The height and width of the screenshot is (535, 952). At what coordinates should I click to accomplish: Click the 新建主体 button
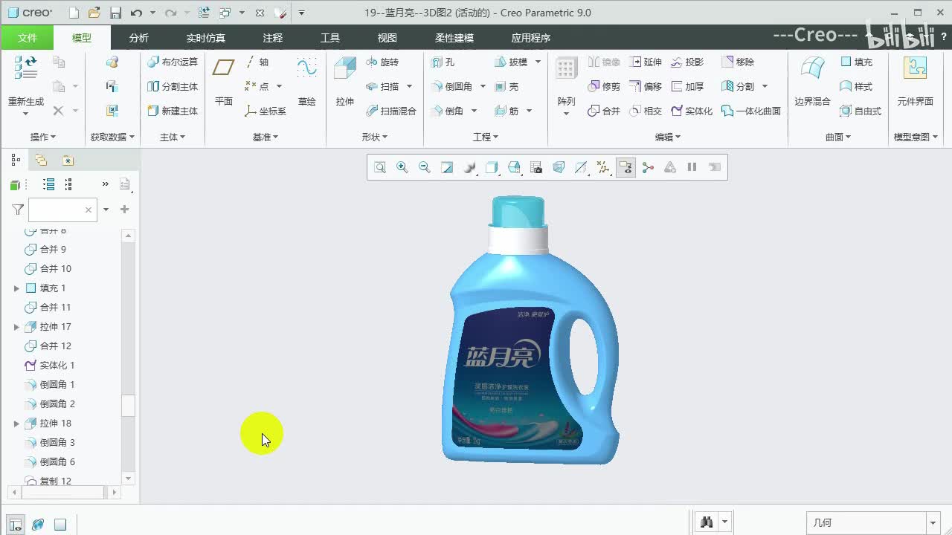click(x=173, y=111)
